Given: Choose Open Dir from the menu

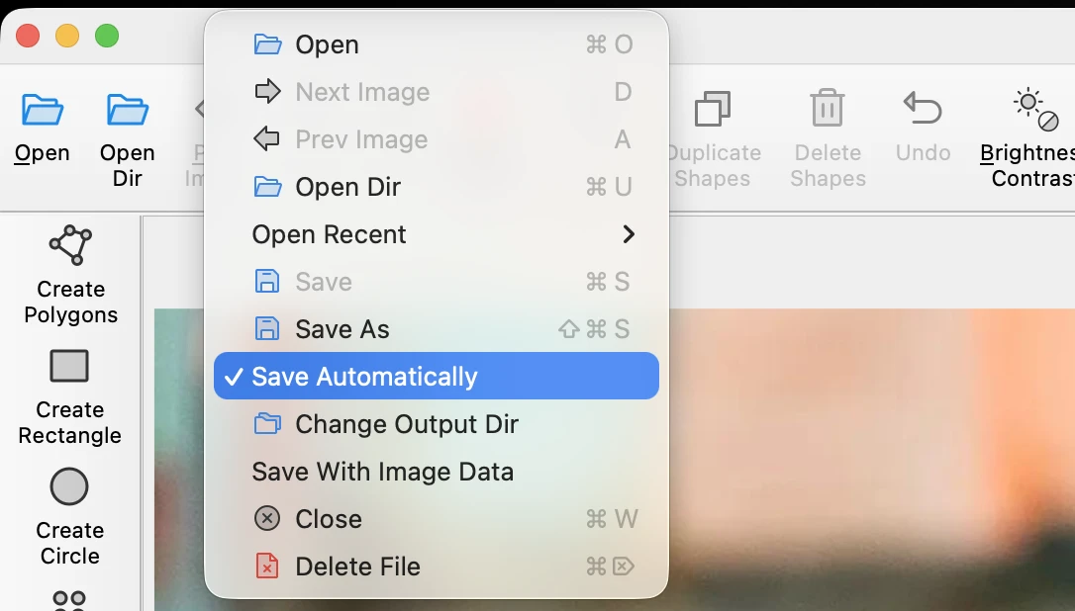Looking at the screenshot, I should point(346,187).
